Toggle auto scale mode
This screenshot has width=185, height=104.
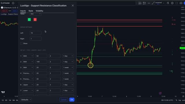184,100
